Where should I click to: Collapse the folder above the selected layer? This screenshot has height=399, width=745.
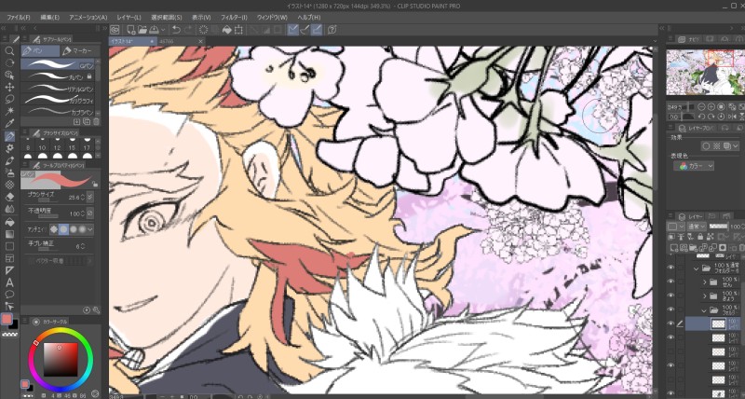(705, 310)
